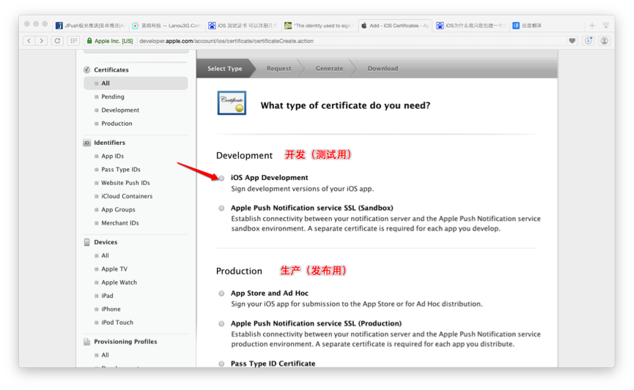Open Website Push IDs in sidebar

tap(125, 183)
